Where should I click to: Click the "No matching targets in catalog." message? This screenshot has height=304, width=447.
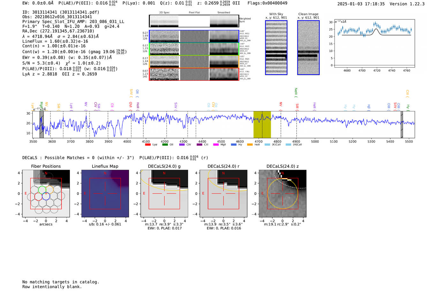pos(61,282)
